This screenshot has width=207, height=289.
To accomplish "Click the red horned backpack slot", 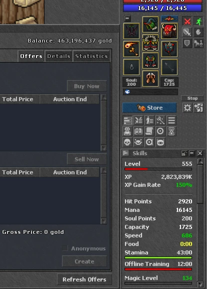I will (x=169, y=31).
